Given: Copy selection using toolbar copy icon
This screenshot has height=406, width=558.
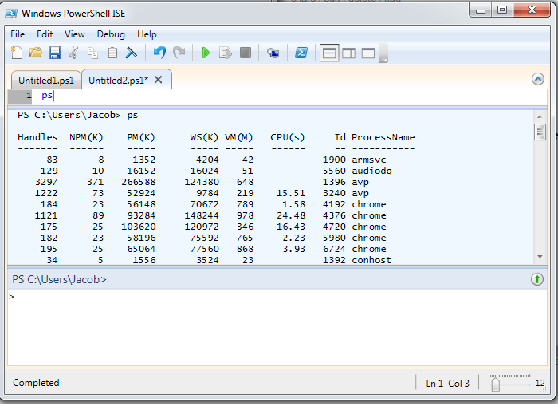Looking at the screenshot, I should click(x=93, y=53).
